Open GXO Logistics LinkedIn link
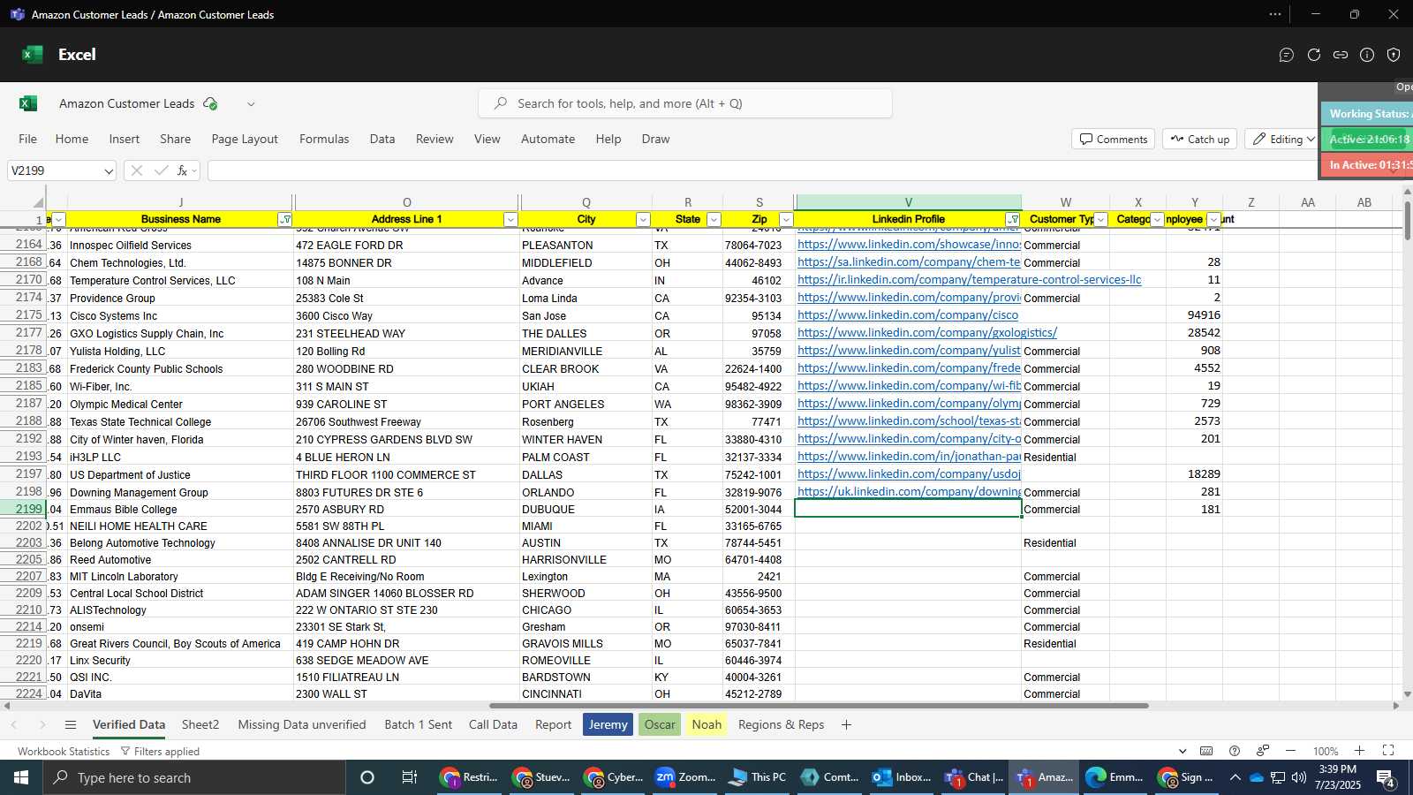This screenshot has width=1413, height=795. [x=927, y=333]
